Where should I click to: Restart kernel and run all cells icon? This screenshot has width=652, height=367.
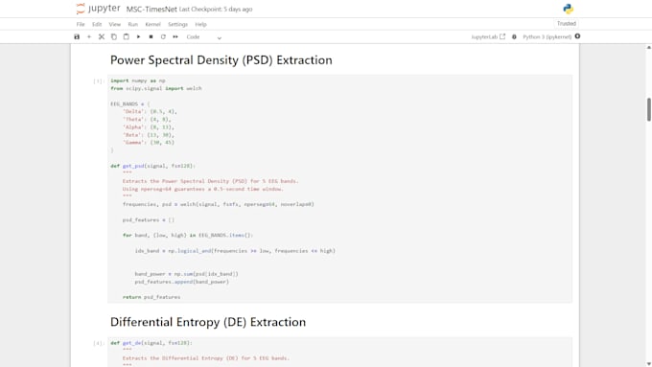(x=175, y=37)
